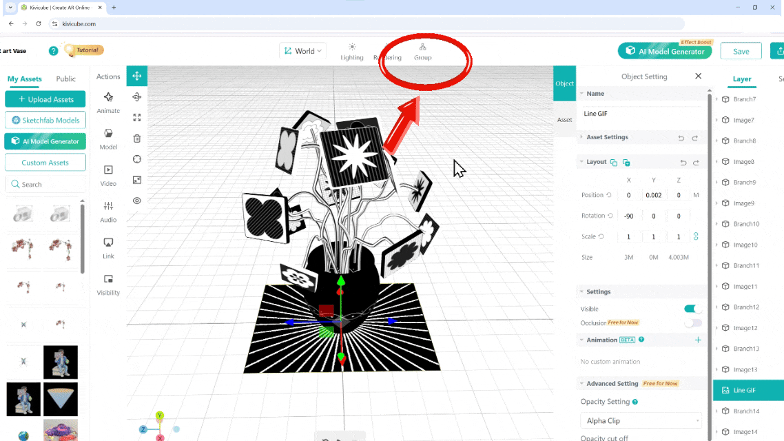Image resolution: width=784 pixels, height=441 pixels.
Task: Select the Move transform tool
Action: click(x=136, y=76)
